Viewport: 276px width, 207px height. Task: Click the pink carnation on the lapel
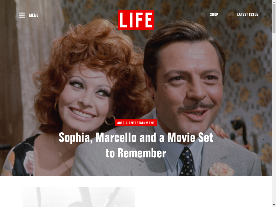pos(222,169)
